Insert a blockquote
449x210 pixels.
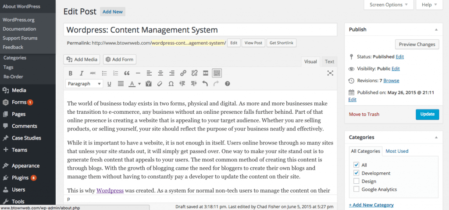click(x=127, y=73)
